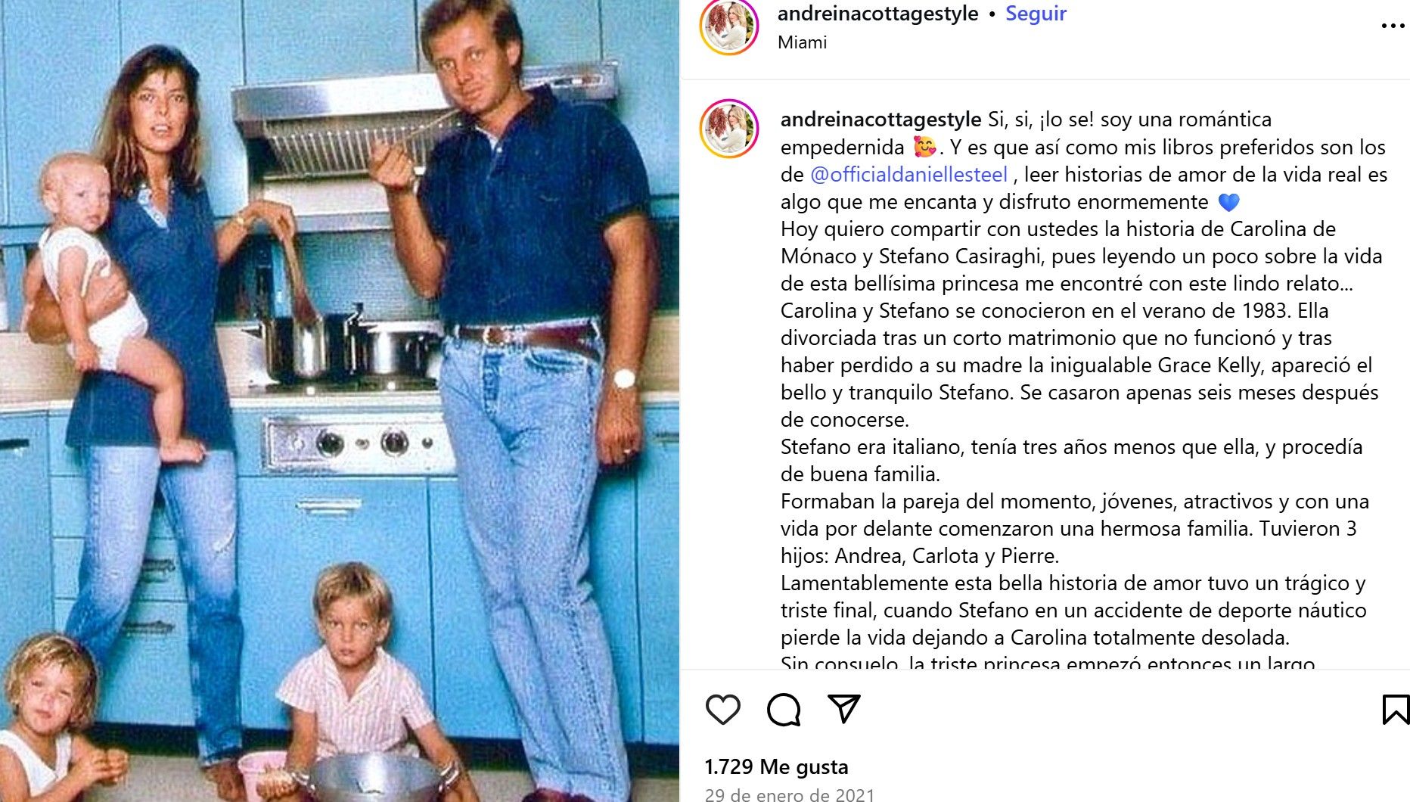
Task: Save post with the bookmark icon
Action: point(1396,710)
